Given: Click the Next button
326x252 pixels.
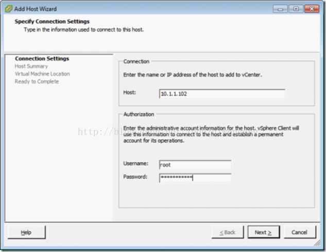Looking at the screenshot, I should coord(264,232).
